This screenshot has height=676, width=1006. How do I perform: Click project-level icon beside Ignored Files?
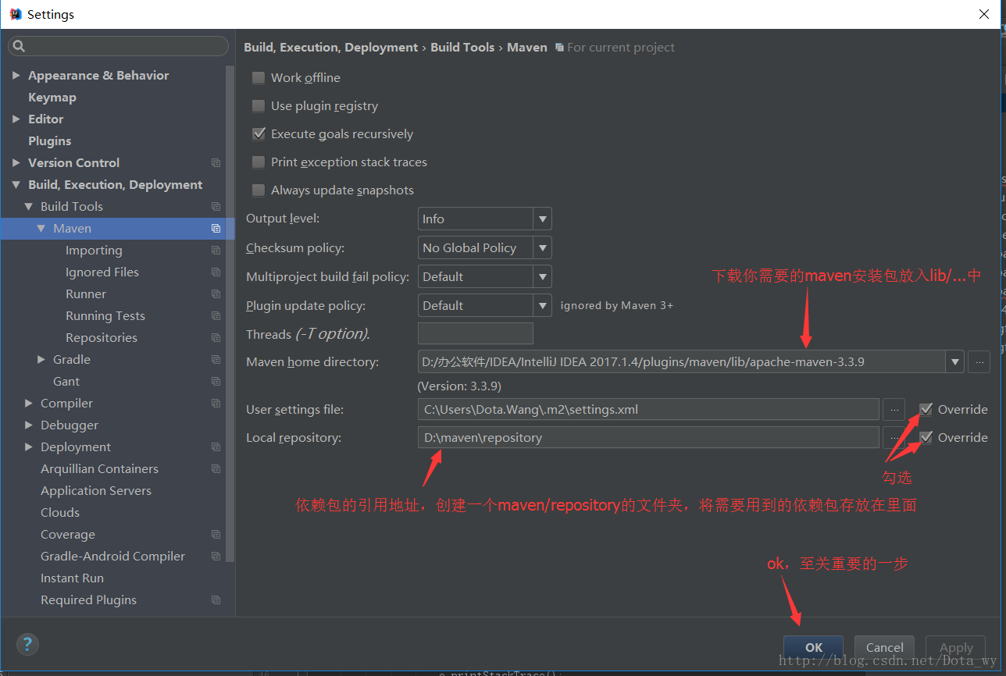point(216,272)
